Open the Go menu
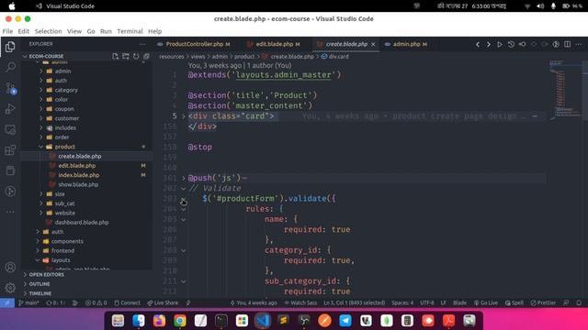Viewport: 588px width, 330px height. [91, 31]
